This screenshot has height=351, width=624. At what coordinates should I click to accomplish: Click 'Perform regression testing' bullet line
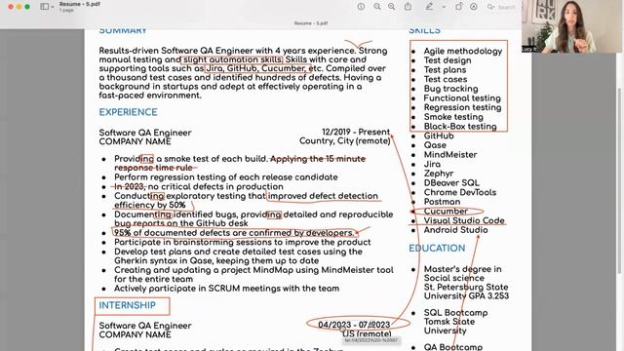click(x=225, y=177)
